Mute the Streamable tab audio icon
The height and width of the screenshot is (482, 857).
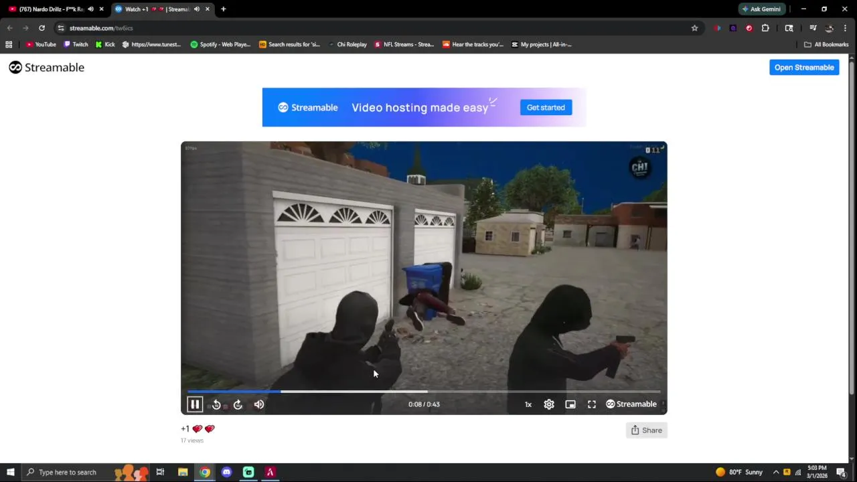click(x=196, y=9)
